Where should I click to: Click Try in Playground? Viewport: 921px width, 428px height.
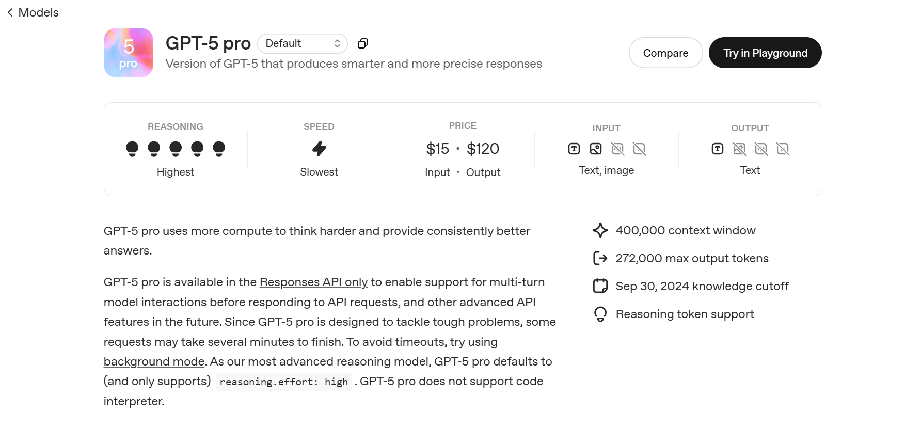(765, 53)
